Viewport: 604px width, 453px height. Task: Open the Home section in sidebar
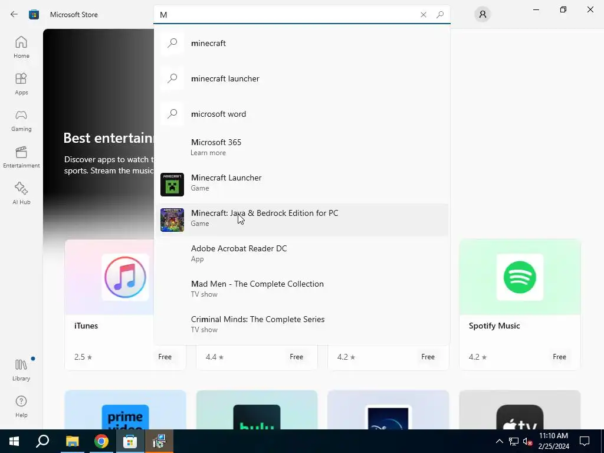(21, 47)
